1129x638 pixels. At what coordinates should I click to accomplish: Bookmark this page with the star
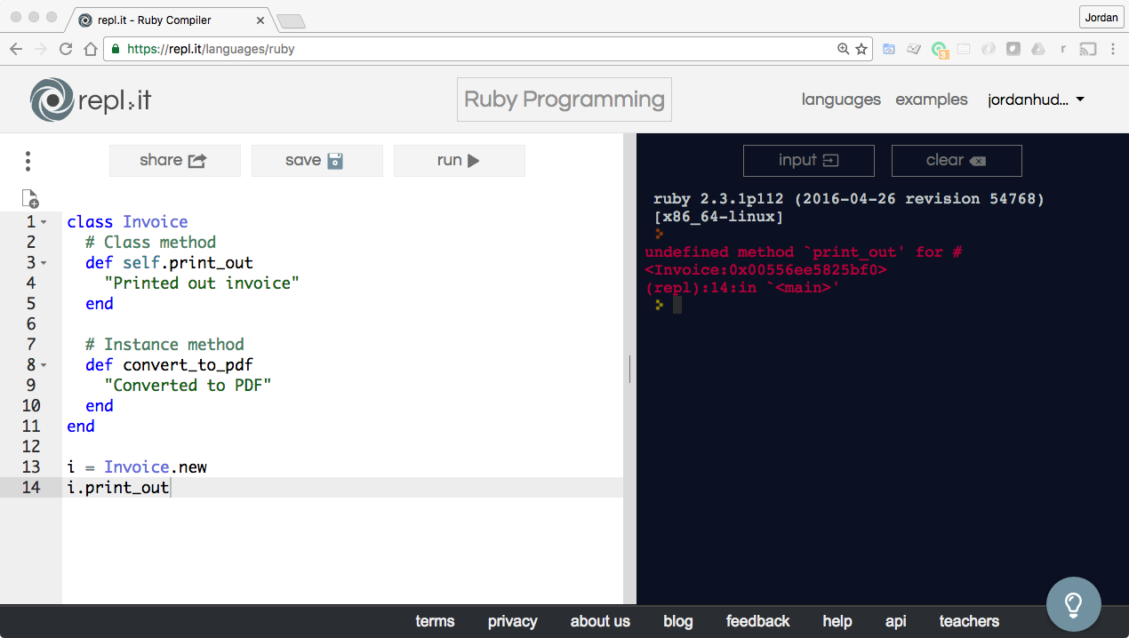point(861,49)
